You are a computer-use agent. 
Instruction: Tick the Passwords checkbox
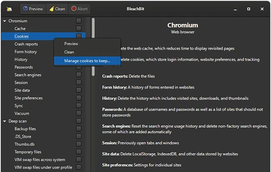pos(79,67)
